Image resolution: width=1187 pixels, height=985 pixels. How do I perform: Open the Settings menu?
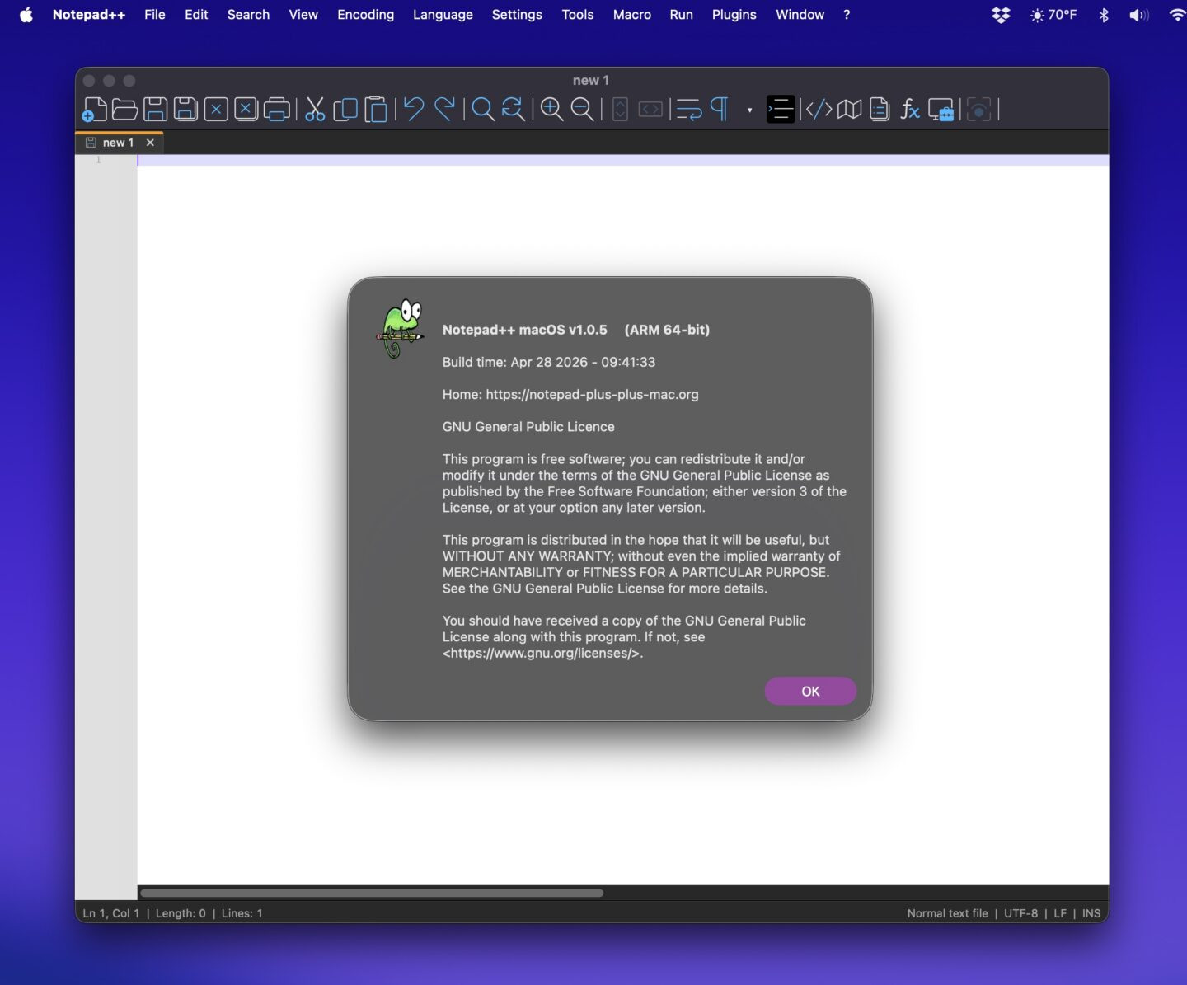pos(517,15)
